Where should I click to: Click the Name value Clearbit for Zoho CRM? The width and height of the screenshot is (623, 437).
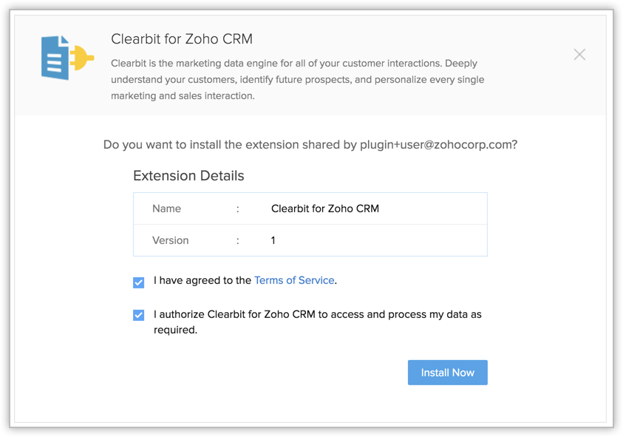325,209
